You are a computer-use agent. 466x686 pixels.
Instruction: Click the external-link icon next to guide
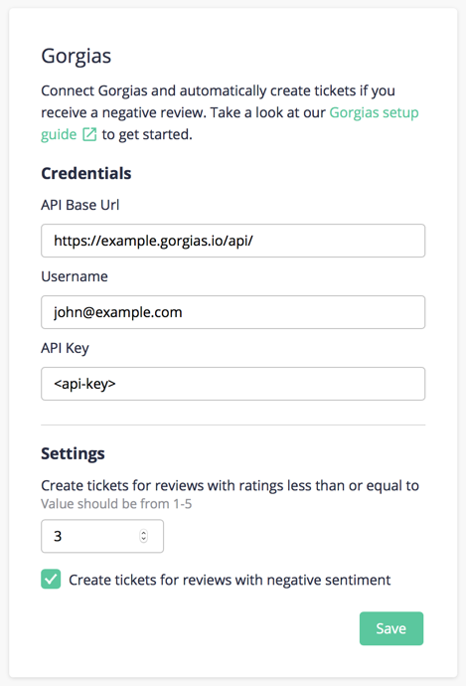click(x=89, y=134)
